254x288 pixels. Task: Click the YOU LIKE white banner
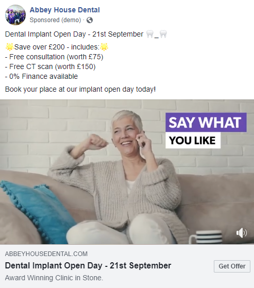[x=193, y=140]
